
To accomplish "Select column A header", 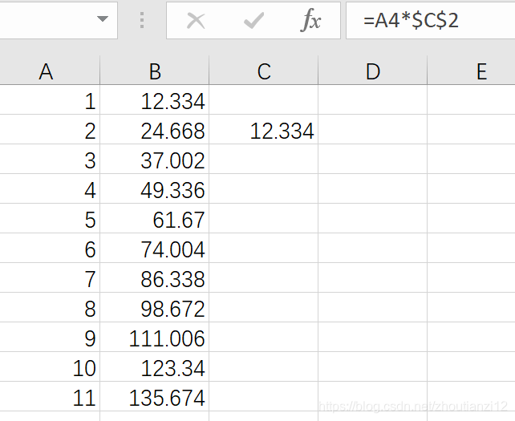I will (46, 71).
